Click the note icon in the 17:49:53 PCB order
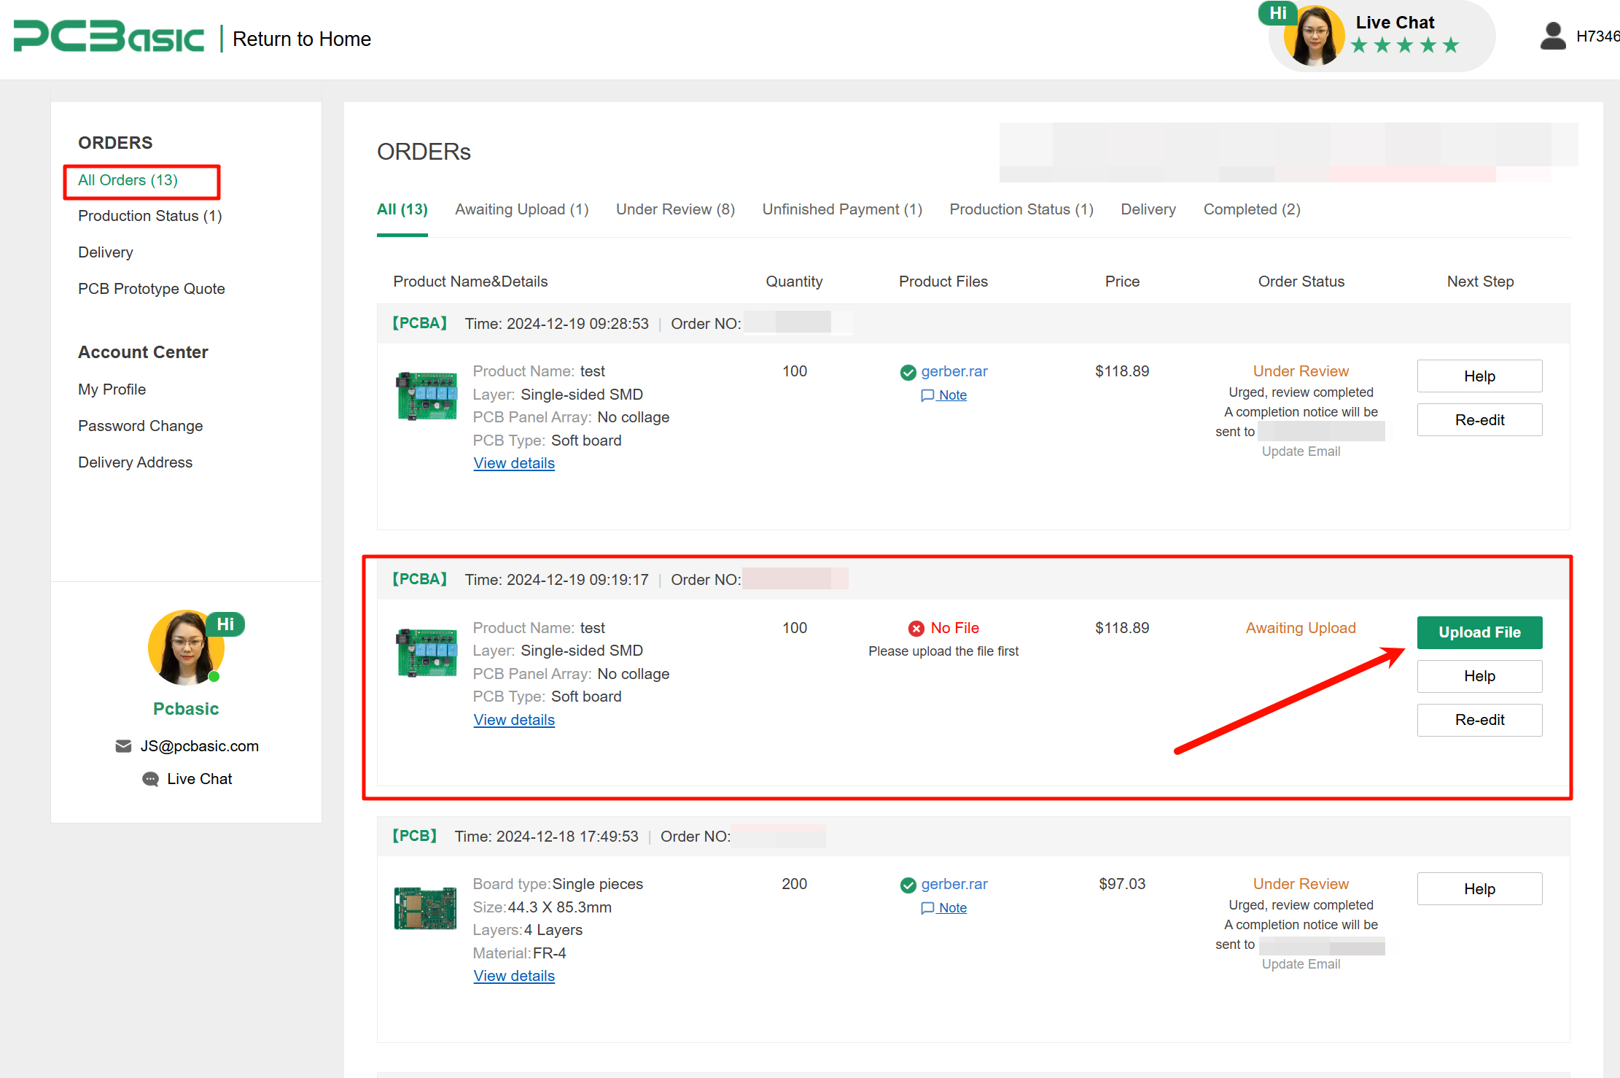The width and height of the screenshot is (1620, 1078). pos(927,908)
